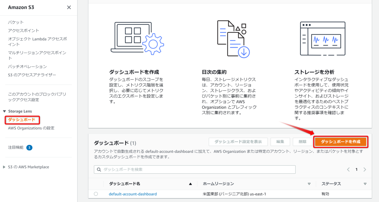Image resolution: width=379 pixels, height=202 pixels.
Task: Click the ダッシュボード (1) heading
Action: [x=115, y=143]
